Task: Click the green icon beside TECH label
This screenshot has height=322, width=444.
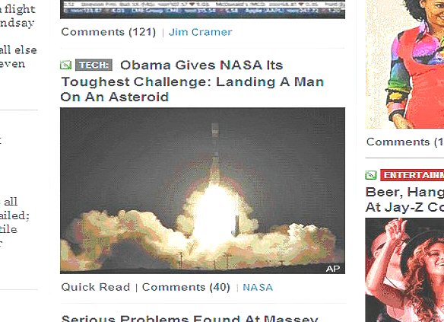Action: [65, 65]
